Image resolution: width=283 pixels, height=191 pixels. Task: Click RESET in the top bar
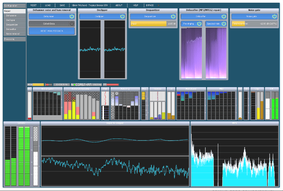(x=33, y=5)
